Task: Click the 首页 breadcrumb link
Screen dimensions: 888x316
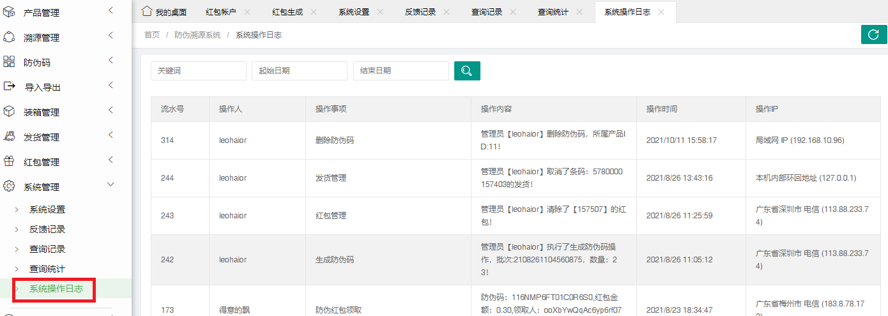Action: tap(152, 35)
